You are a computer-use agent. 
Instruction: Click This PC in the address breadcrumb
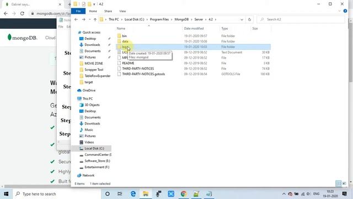[x=114, y=19]
